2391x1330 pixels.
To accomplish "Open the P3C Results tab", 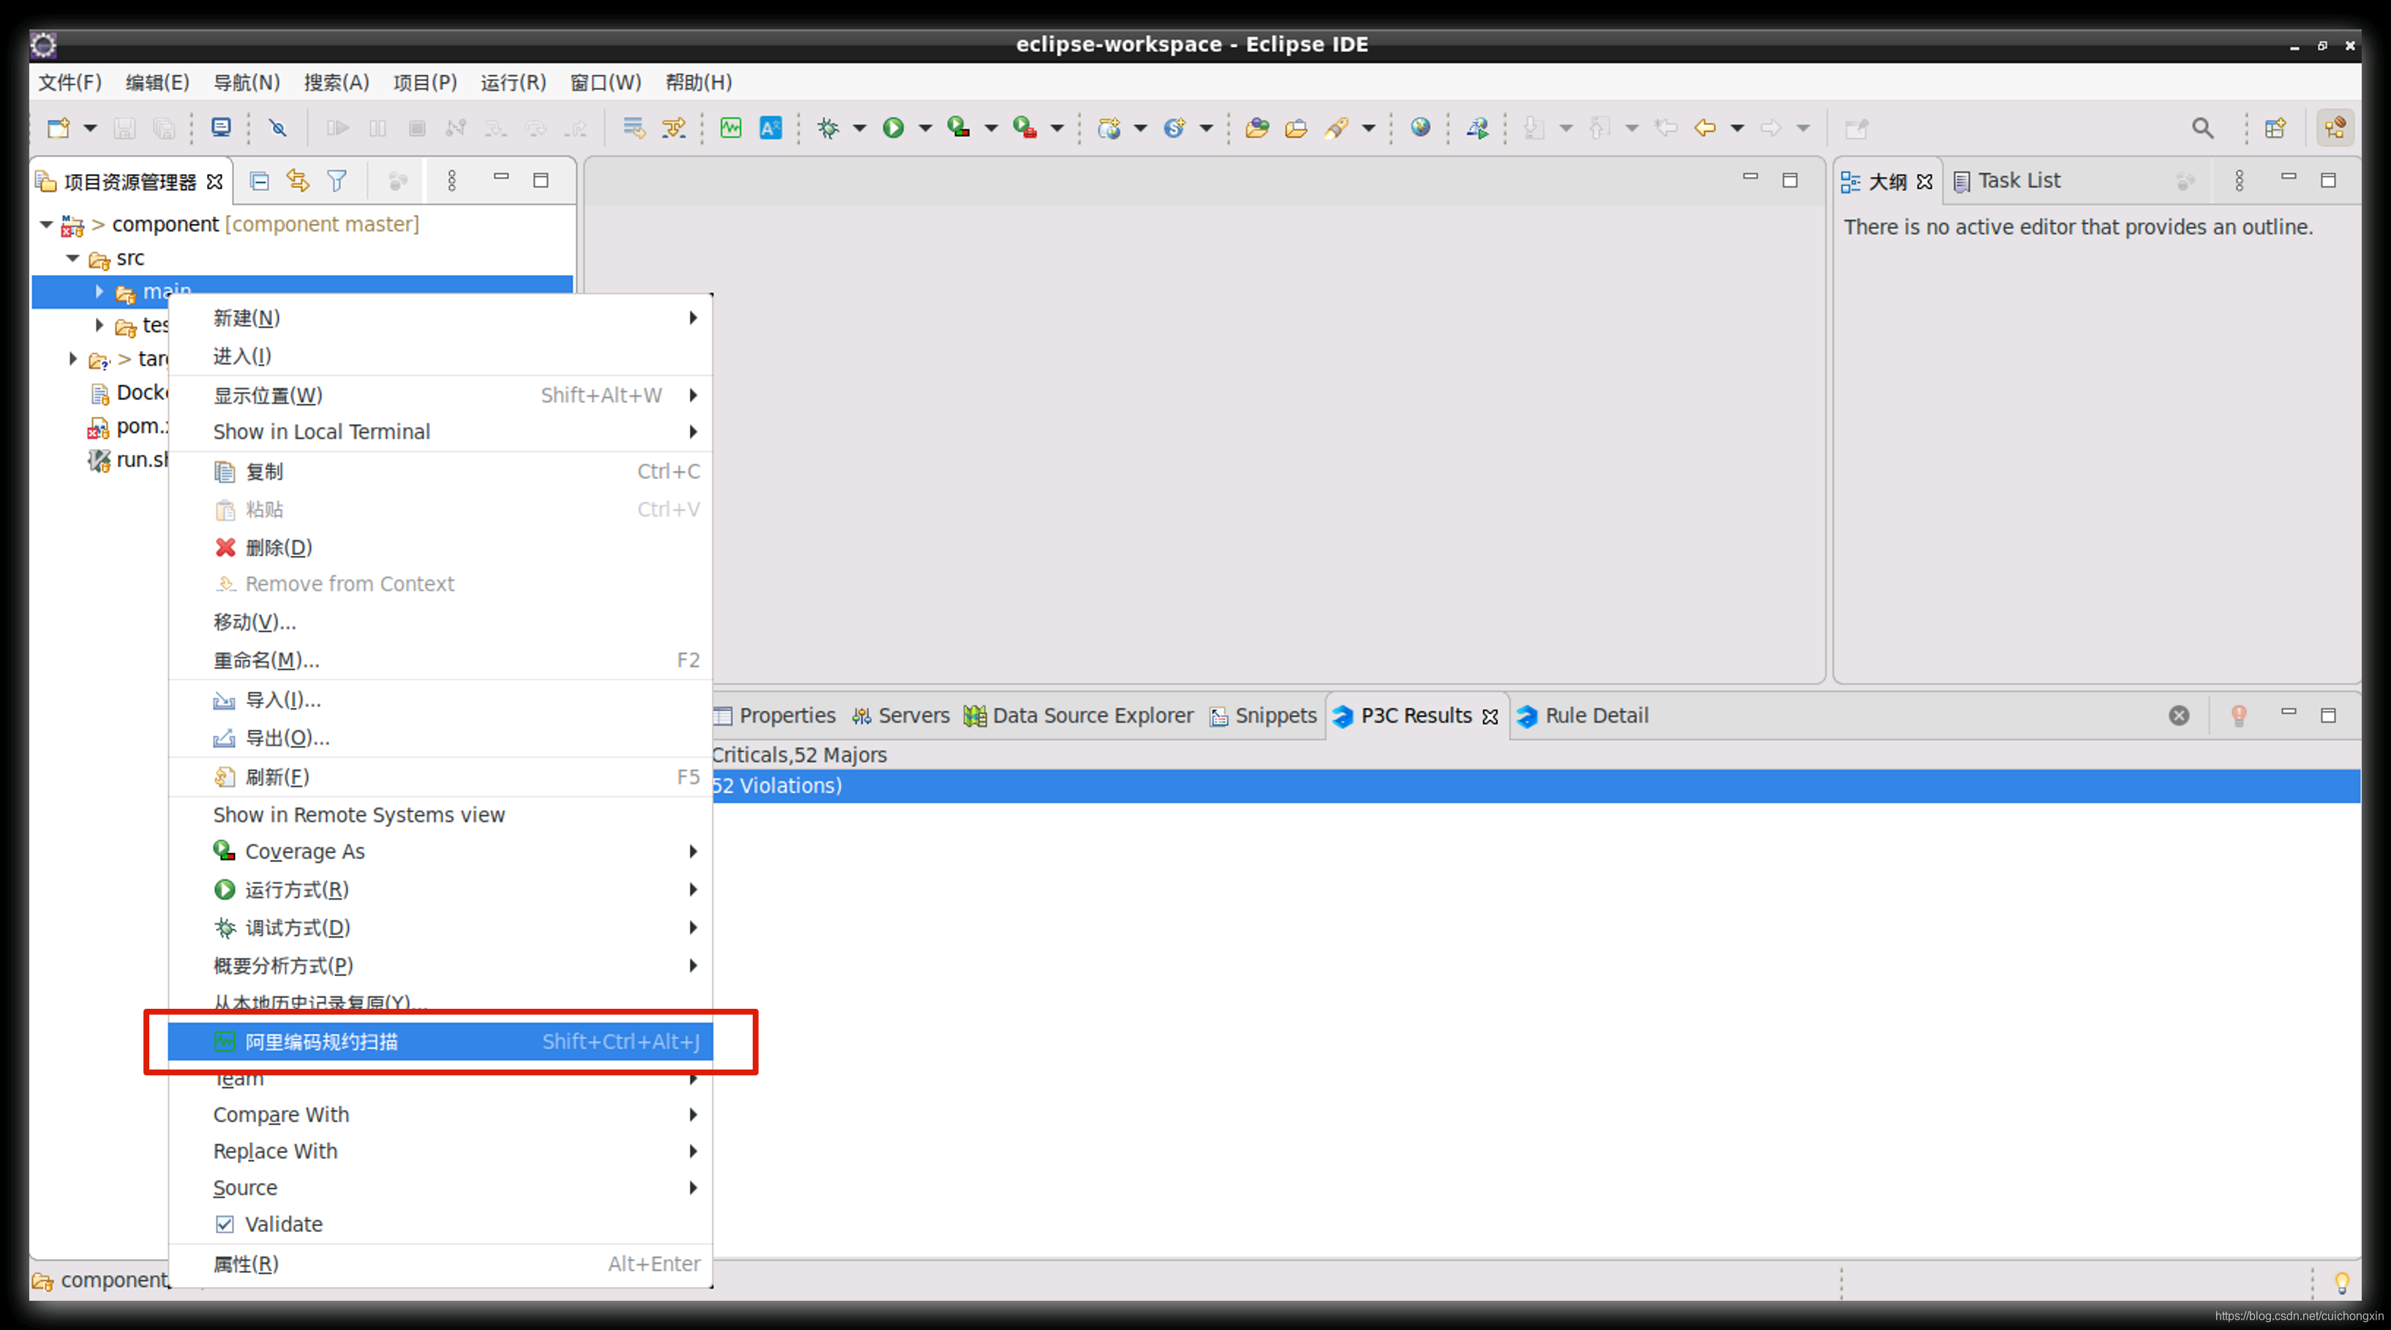I will [x=1411, y=714].
